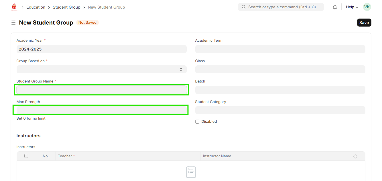Expand the Help menu
This screenshot has height=181, width=382.
click(x=352, y=7)
